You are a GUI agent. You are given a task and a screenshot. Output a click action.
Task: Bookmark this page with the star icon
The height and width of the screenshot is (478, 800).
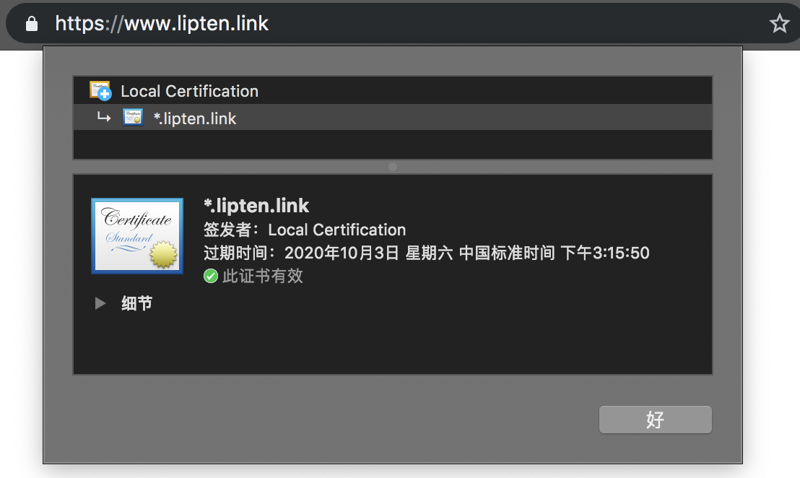(779, 23)
